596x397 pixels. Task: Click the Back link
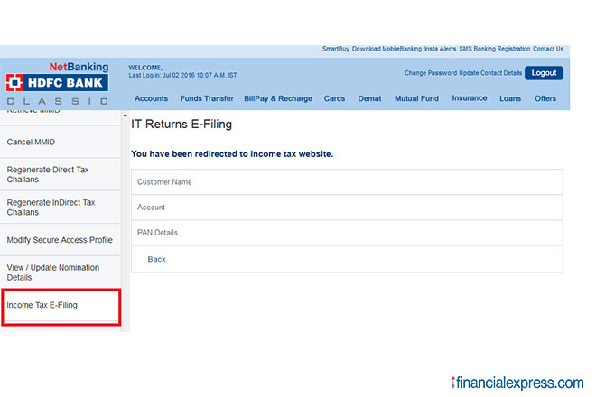pyautogui.click(x=156, y=259)
